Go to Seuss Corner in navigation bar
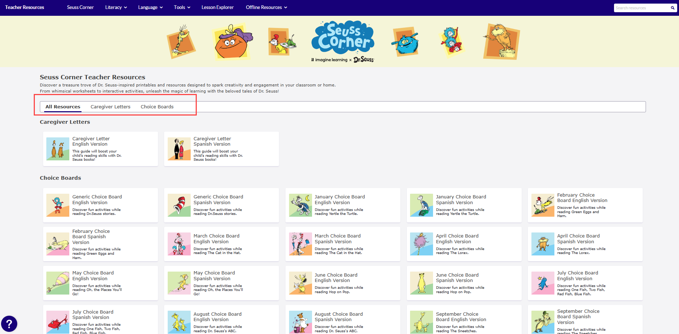Viewport: 679px width, 334px height. point(80,8)
